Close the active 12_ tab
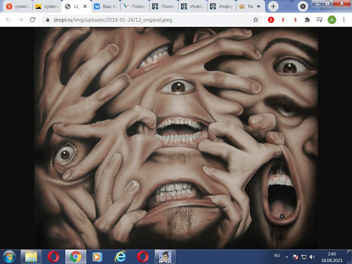The width and height of the screenshot is (352, 264). [x=85, y=7]
